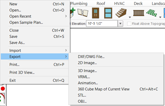Click the red circle tool icon
This screenshot has width=165, height=106.
(3, 89)
